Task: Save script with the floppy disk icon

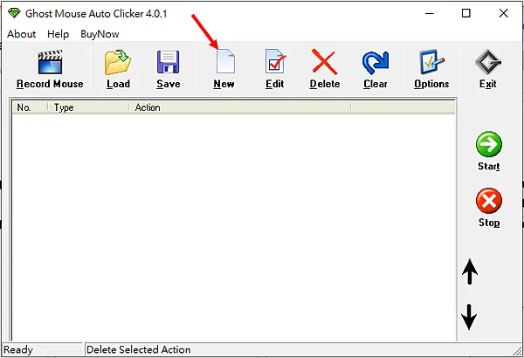Action: [x=168, y=62]
